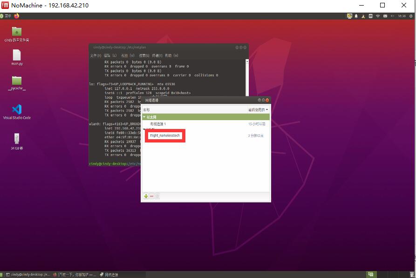Select the 有线连接 1 connection row

tap(206, 124)
